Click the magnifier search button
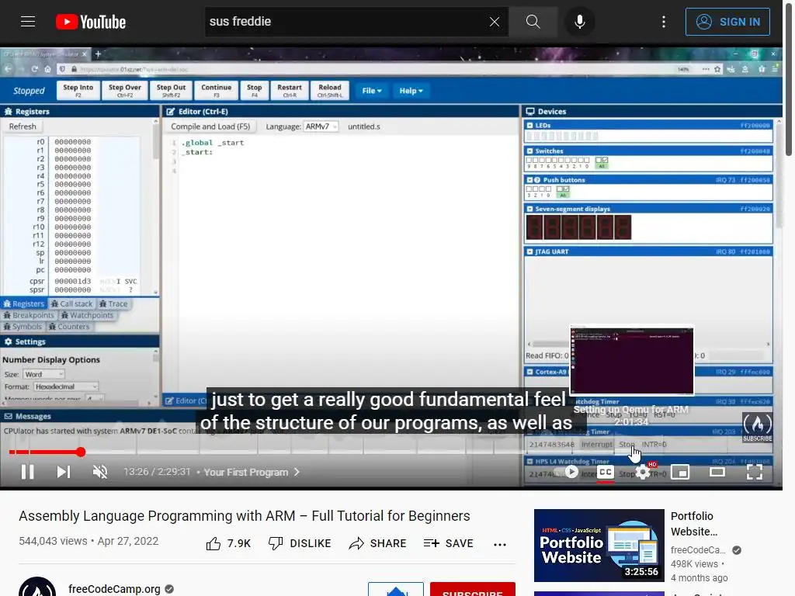The image size is (795, 596). pos(533,22)
